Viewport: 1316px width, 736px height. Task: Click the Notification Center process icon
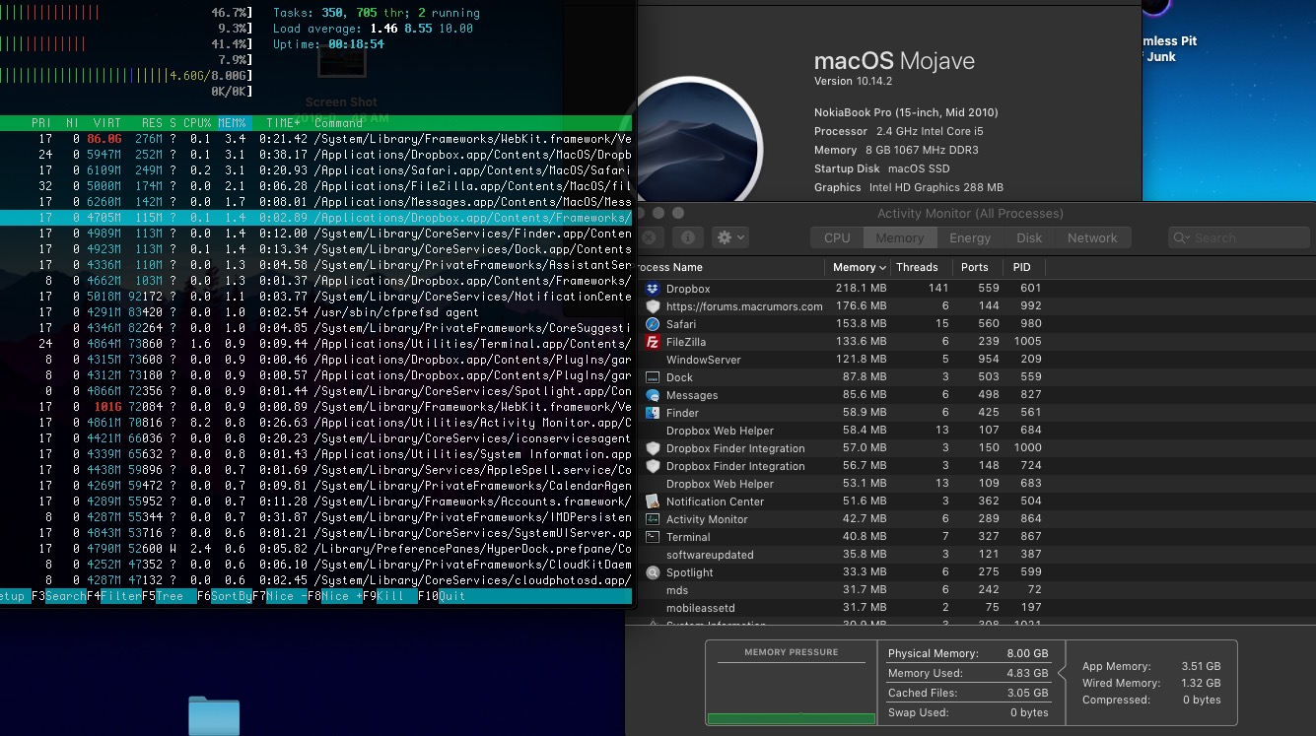[652, 502]
